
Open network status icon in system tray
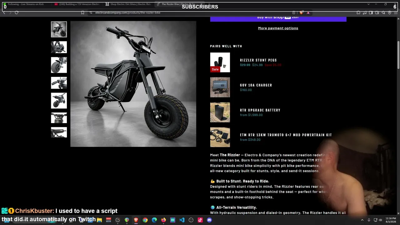[375, 220]
